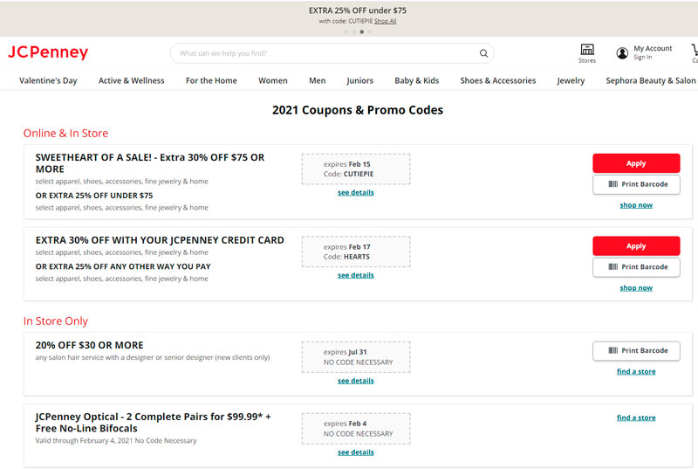Click 'Code: CUTIEPIE' coupon text
Viewport: 698px width, 469px height.
pyautogui.click(x=348, y=174)
